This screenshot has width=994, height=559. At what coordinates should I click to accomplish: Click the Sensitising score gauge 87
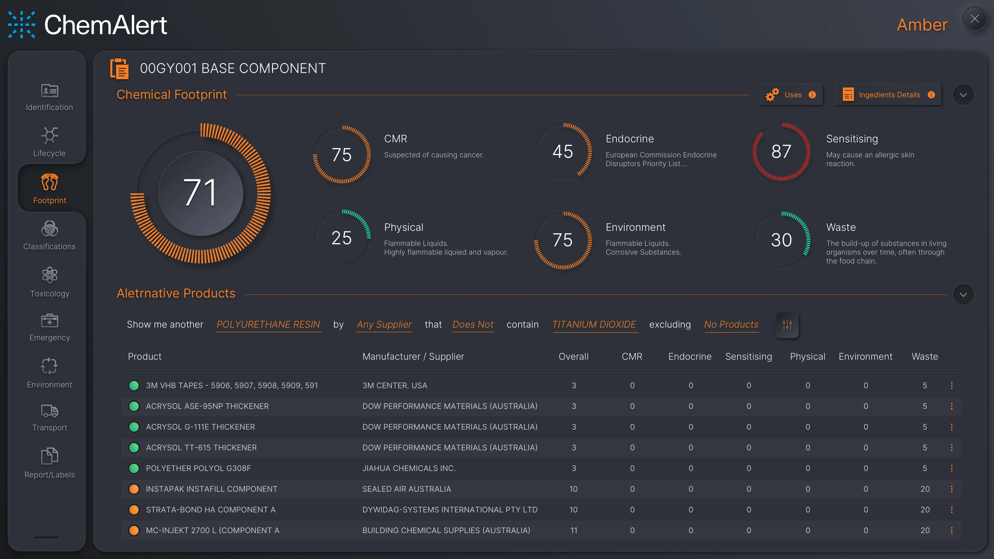[x=781, y=152]
